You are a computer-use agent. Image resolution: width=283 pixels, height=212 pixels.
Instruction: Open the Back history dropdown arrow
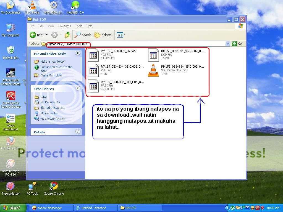47,35
